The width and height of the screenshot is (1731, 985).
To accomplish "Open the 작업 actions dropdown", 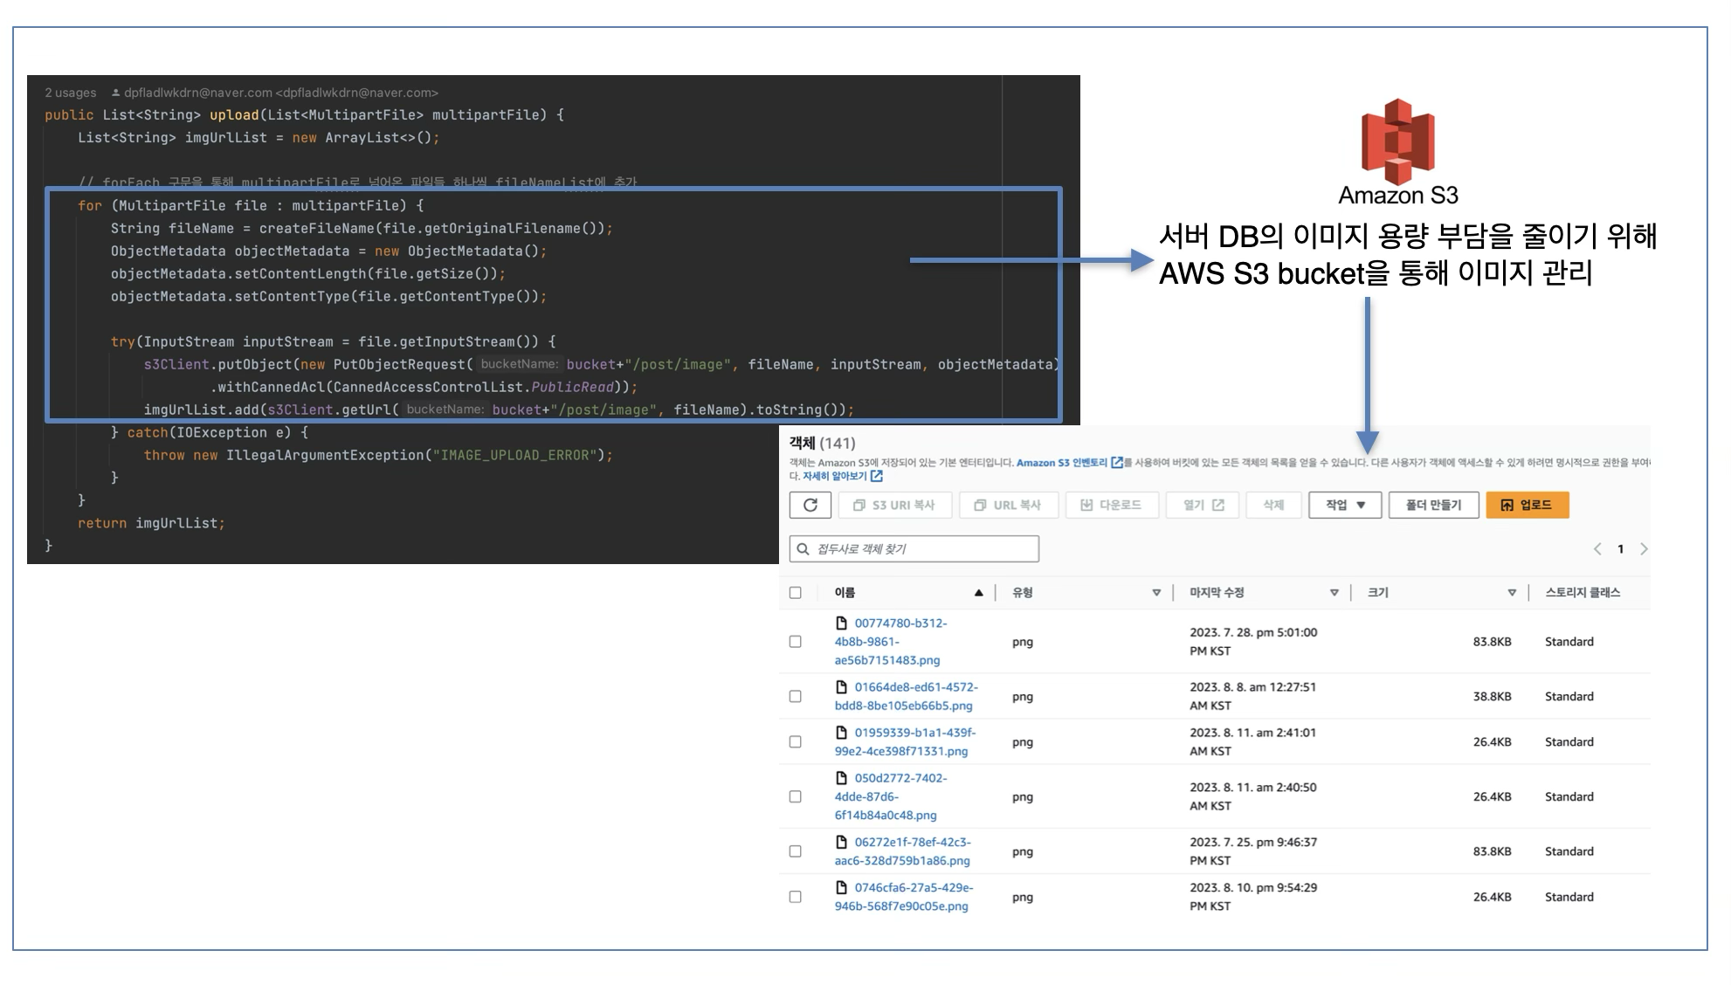I will coord(1344,505).
